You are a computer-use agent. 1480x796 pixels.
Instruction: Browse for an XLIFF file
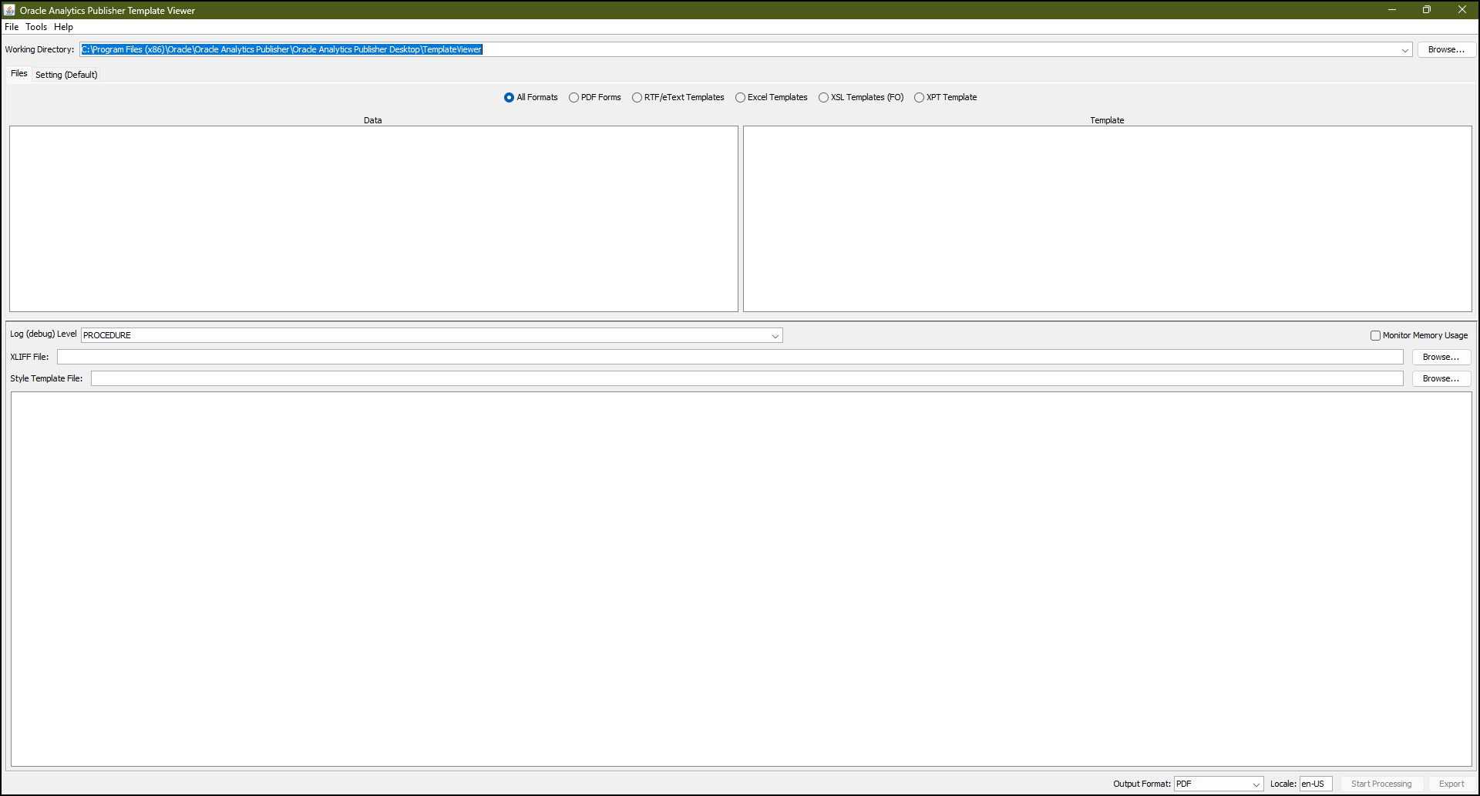(x=1441, y=357)
